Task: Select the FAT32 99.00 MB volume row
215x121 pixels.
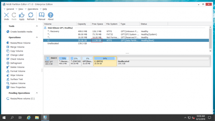Action: pyautogui.click(x=126, y=34)
